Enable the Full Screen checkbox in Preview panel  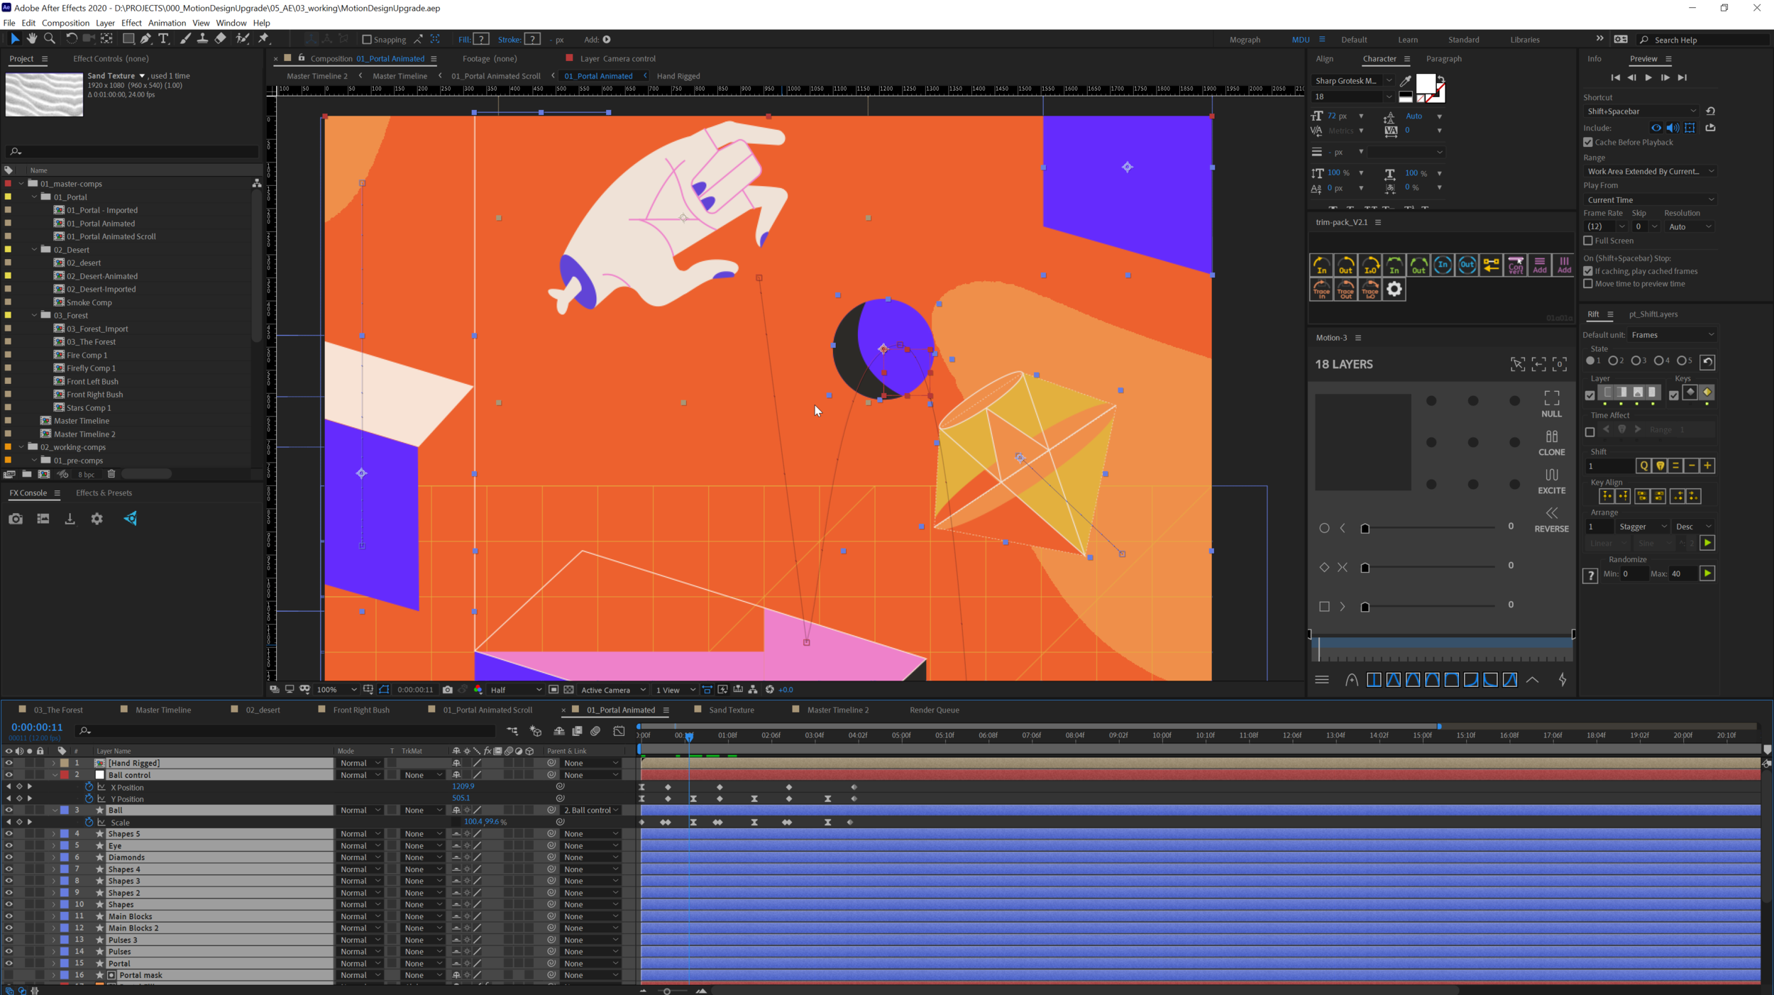1589,241
